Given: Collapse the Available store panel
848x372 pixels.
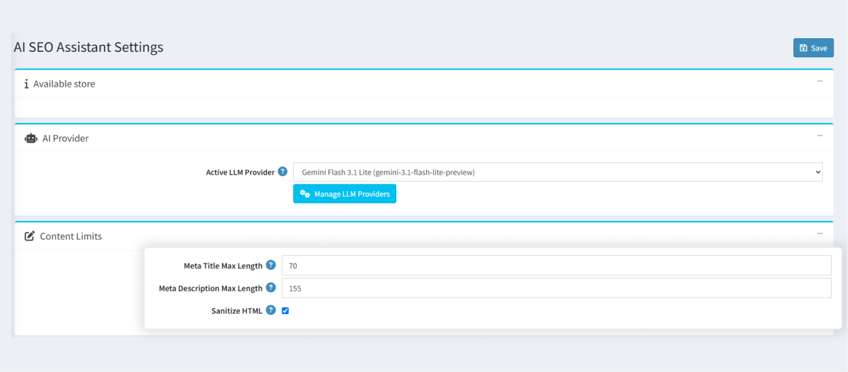Looking at the screenshot, I should [x=820, y=81].
